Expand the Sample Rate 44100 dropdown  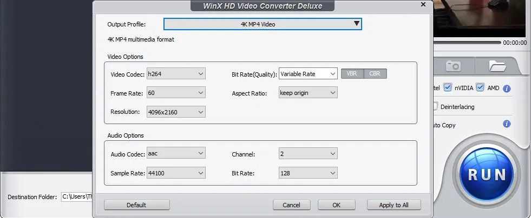[x=176, y=173]
